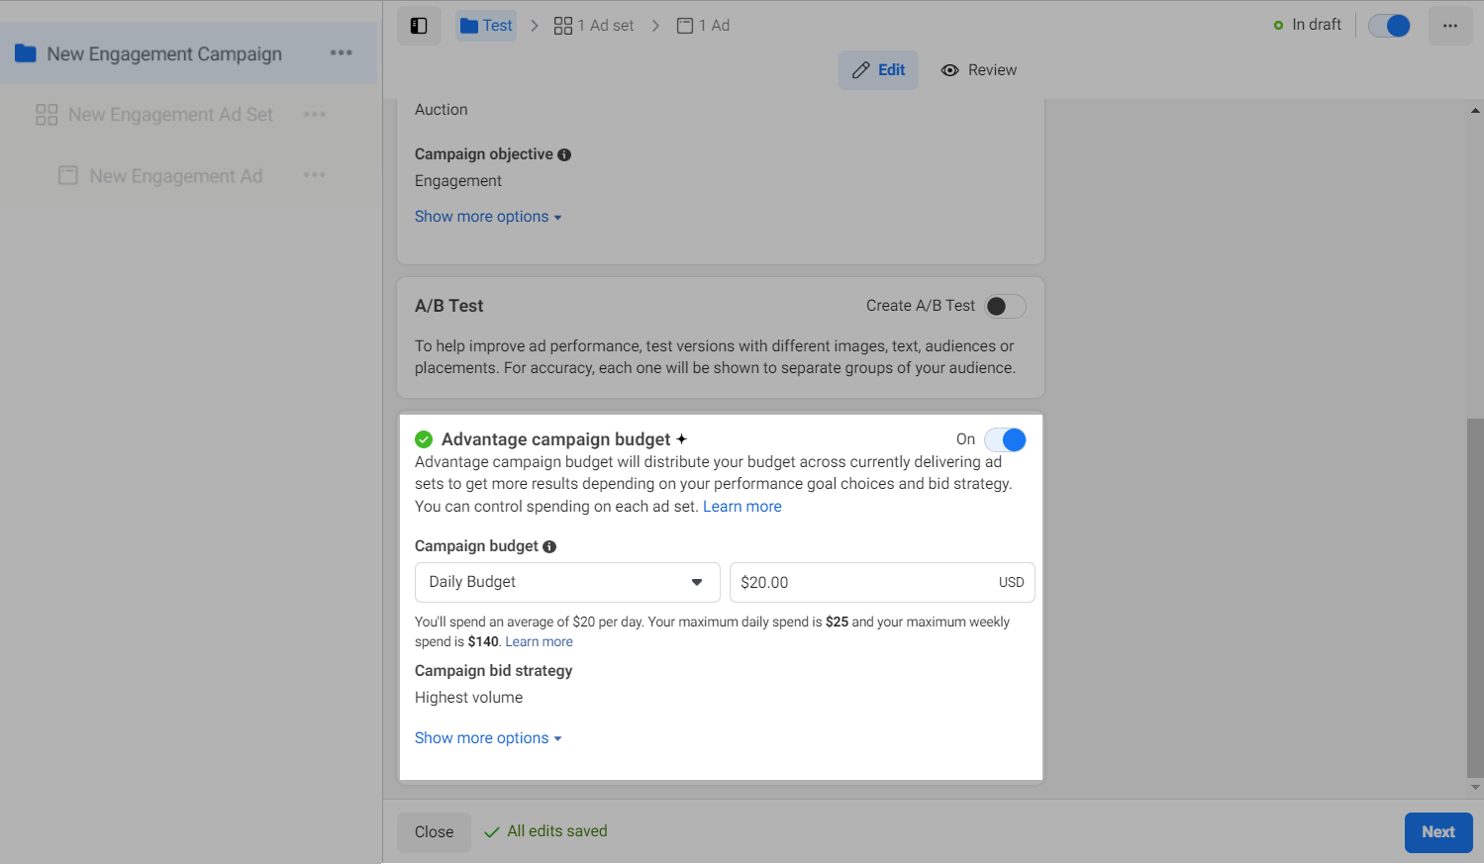Click the Highest volume bid strategy text
The width and height of the screenshot is (1484, 864).
pyautogui.click(x=468, y=698)
